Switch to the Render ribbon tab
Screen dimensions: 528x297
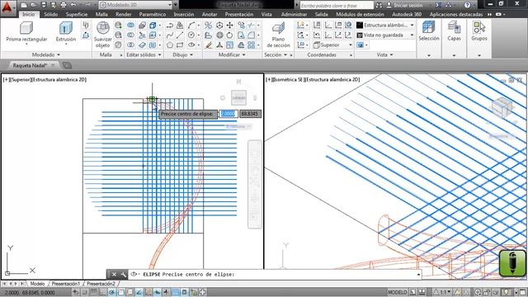tap(123, 15)
